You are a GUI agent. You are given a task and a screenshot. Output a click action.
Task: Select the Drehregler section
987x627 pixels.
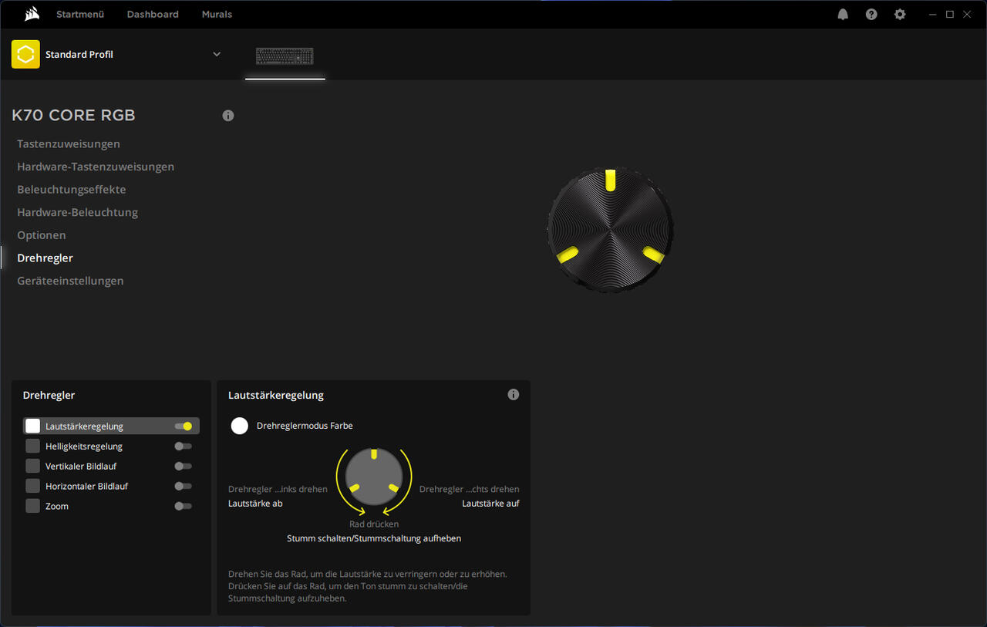tap(45, 258)
